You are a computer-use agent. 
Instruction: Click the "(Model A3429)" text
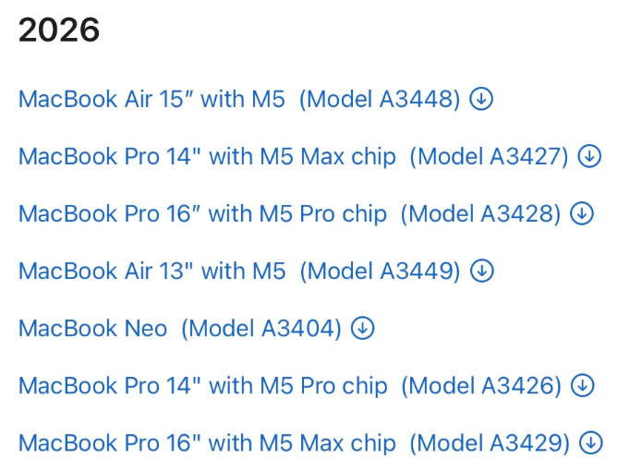[490, 442]
